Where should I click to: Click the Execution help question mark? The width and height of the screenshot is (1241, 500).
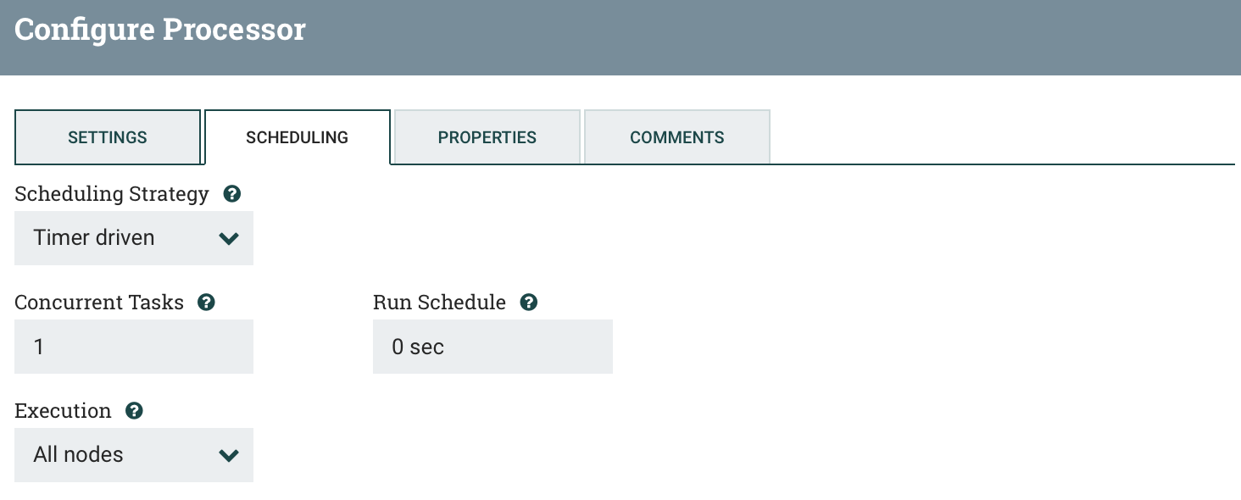[134, 411]
